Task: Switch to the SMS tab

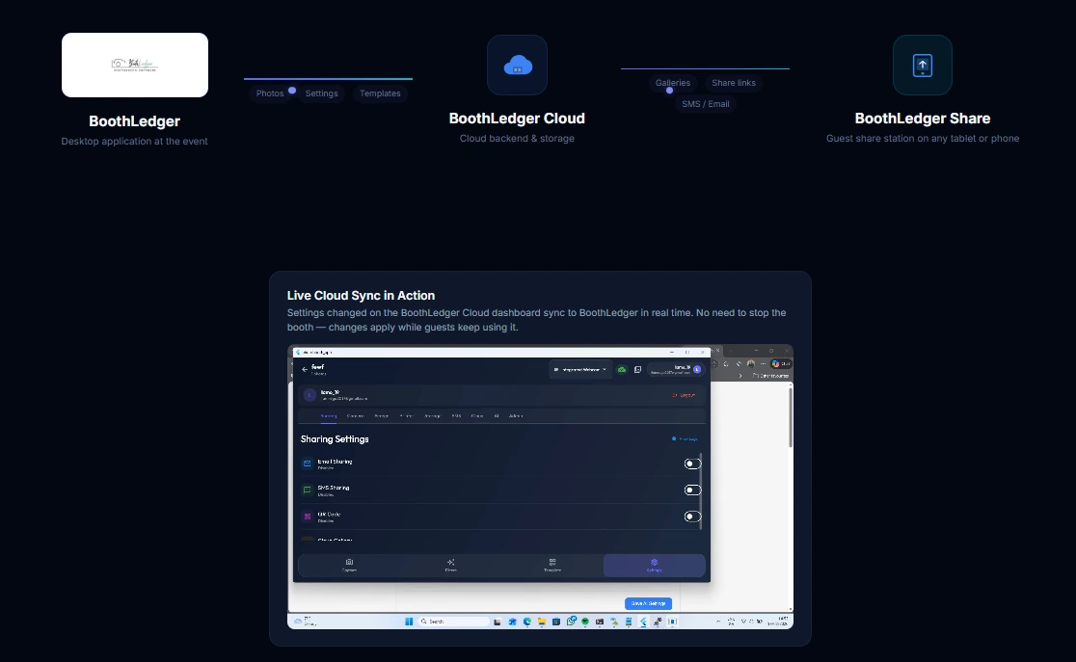Action: (x=456, y=415)
